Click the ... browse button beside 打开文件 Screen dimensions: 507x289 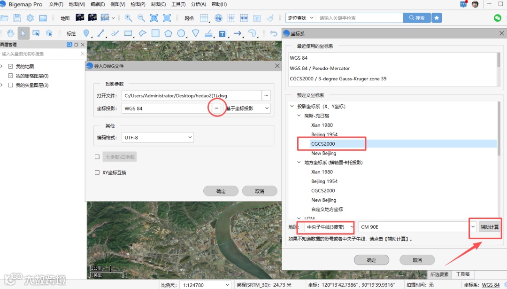point(266,95)
